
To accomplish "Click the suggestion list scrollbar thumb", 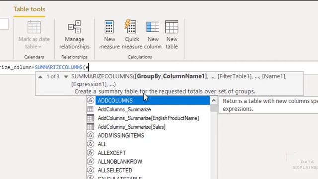I will click(x=214, y=108).
